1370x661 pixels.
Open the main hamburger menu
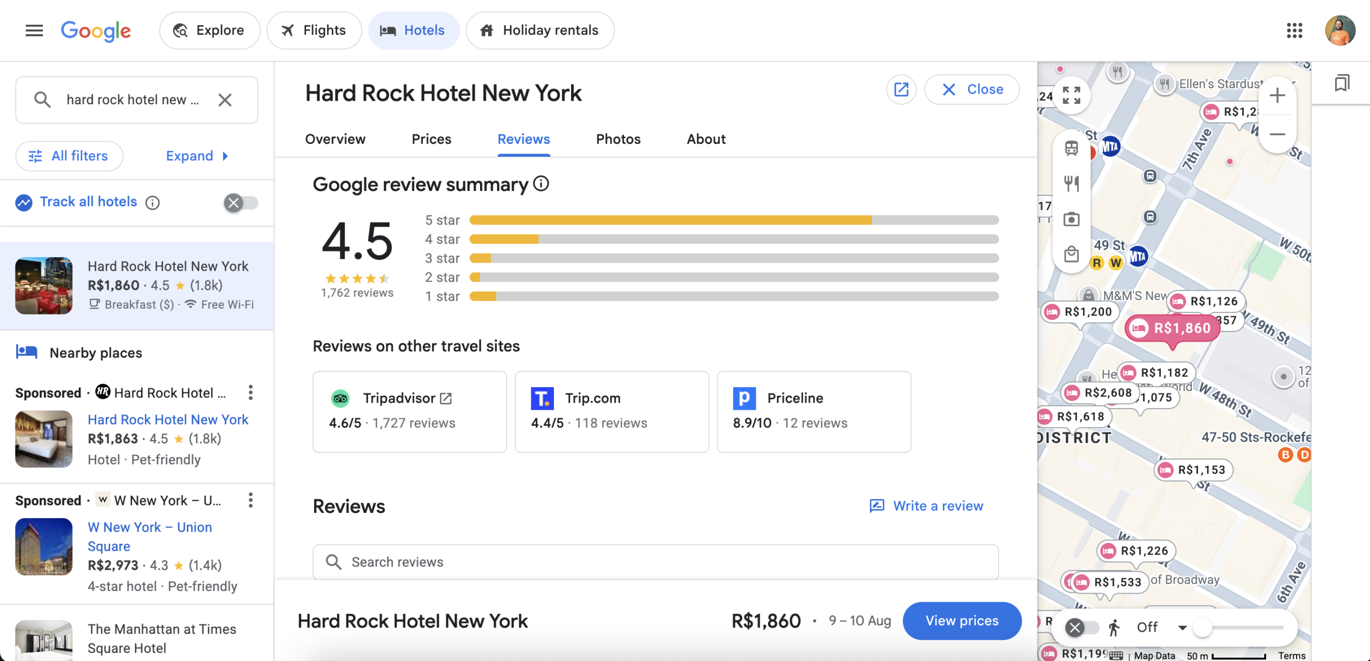(34, 30)
